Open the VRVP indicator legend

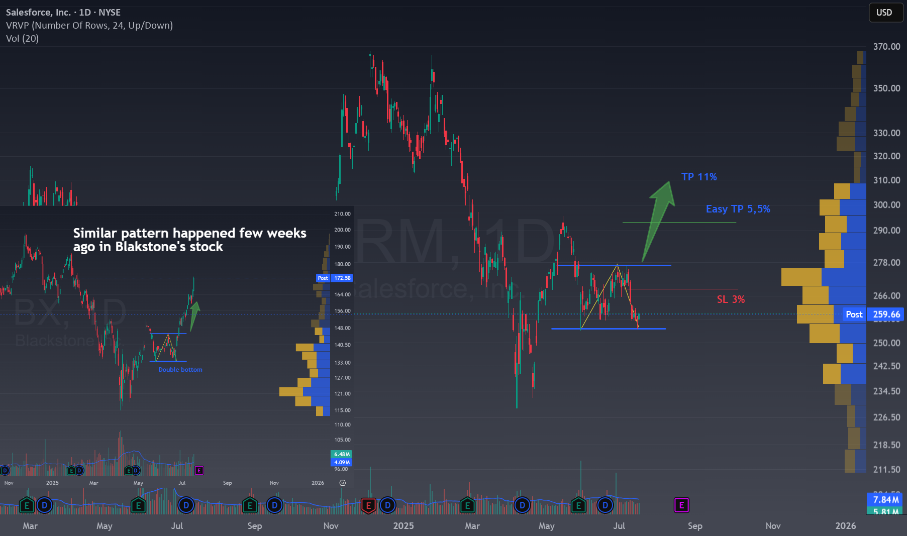(89, 25)
